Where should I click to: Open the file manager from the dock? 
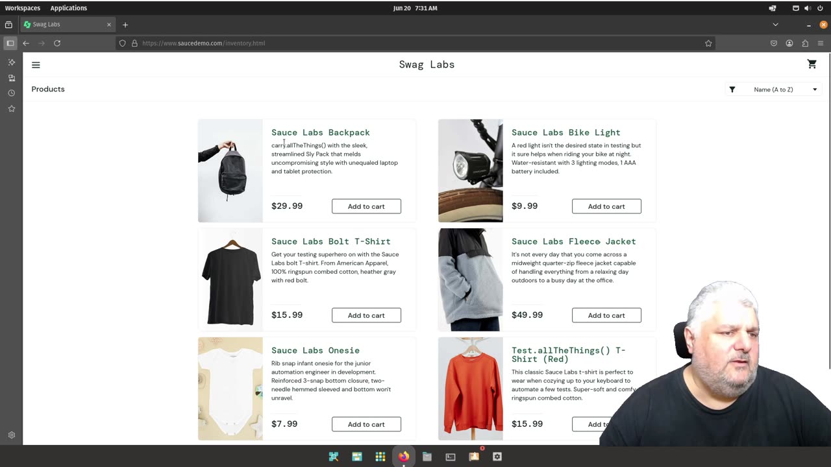(x=427, y=457)
